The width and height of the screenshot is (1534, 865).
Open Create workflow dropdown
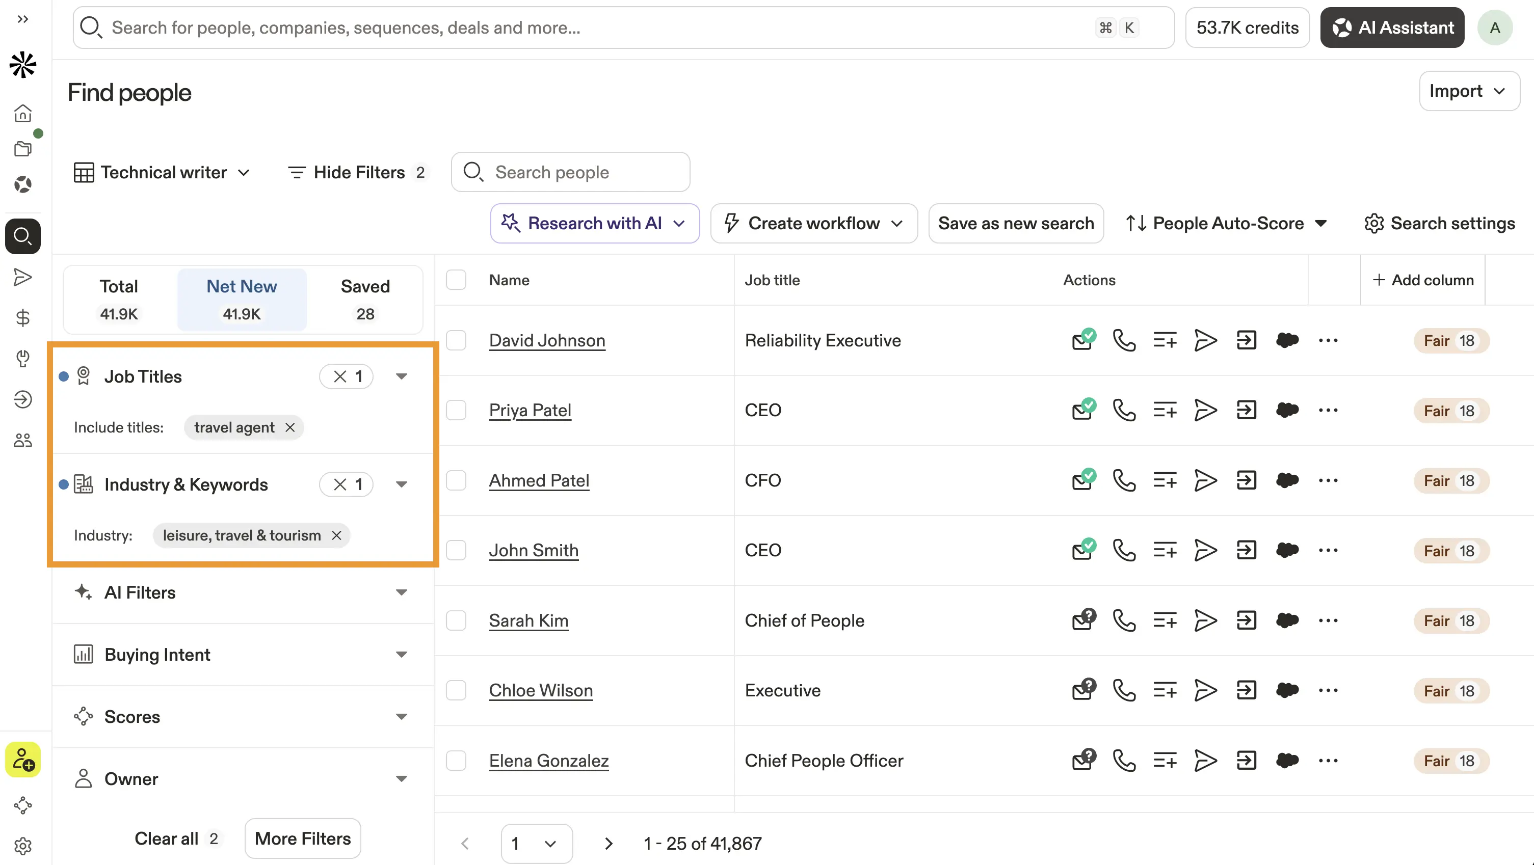[814, 223]
